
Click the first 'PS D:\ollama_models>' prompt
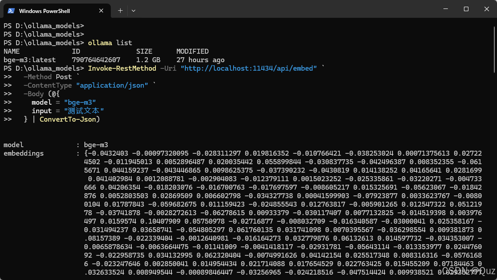tap(44, 25)
